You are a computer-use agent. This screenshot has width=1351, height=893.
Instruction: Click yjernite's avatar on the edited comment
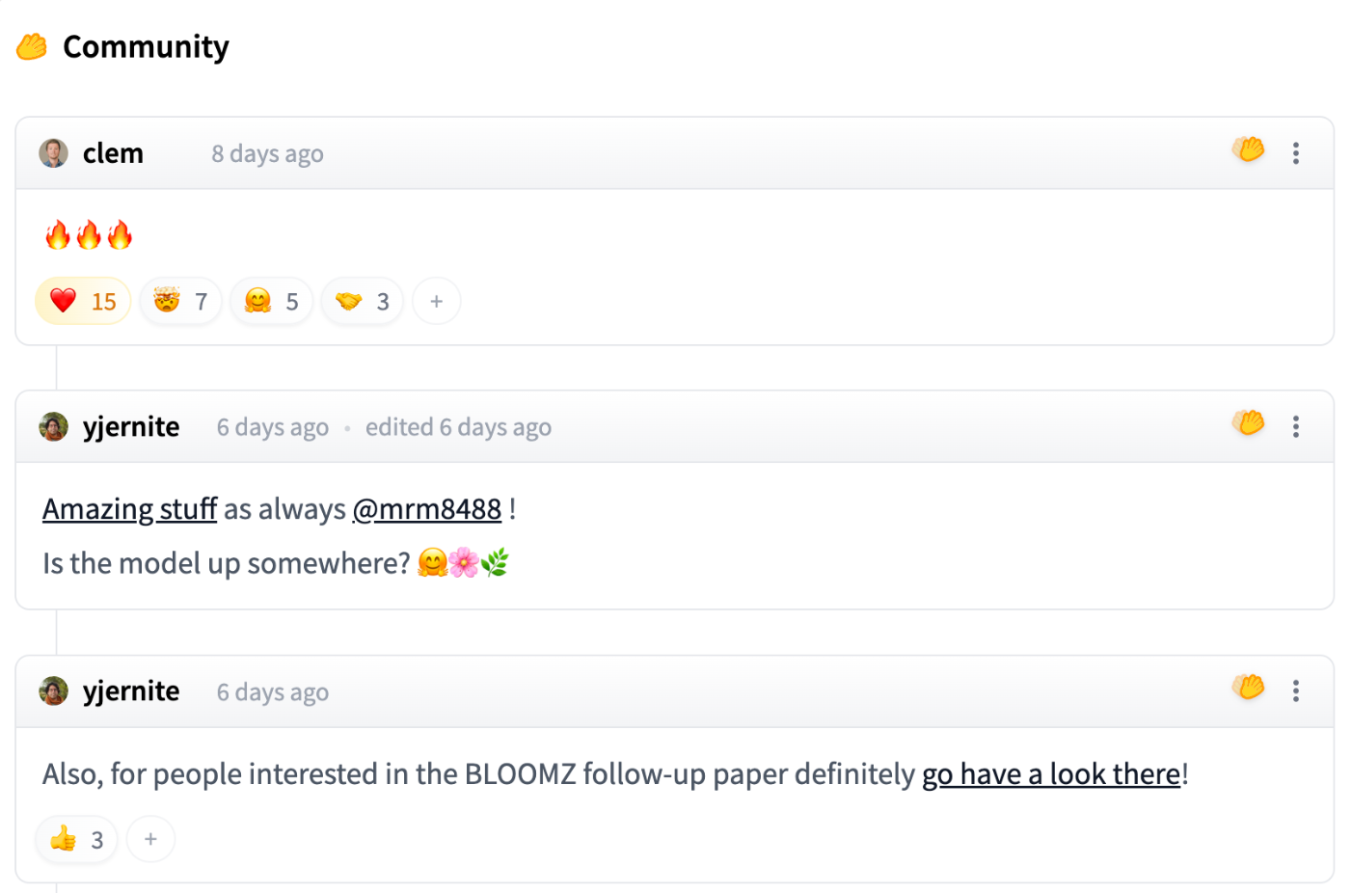(x=53, y=426)
